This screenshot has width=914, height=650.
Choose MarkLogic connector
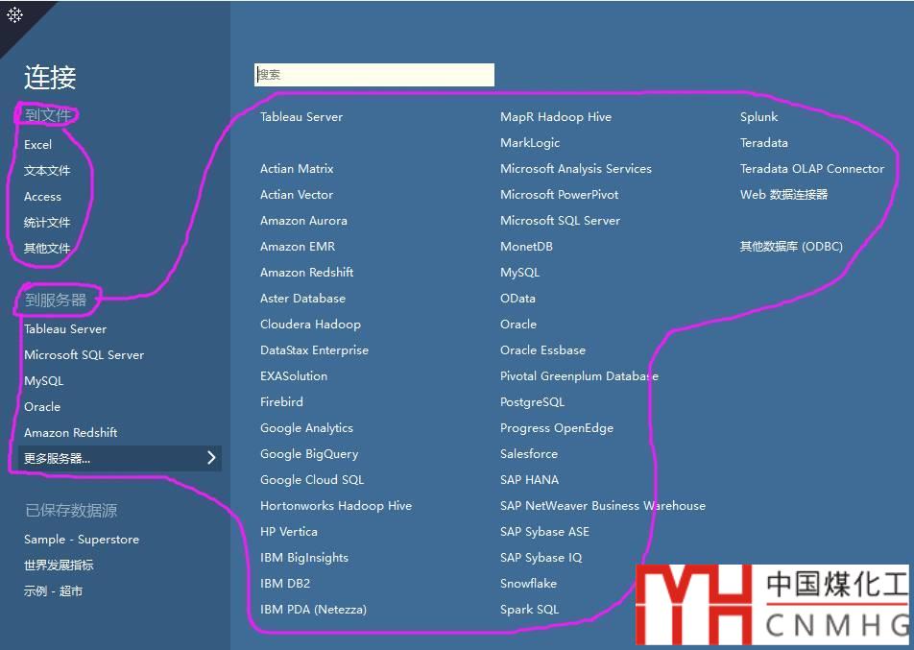point(530,143)
